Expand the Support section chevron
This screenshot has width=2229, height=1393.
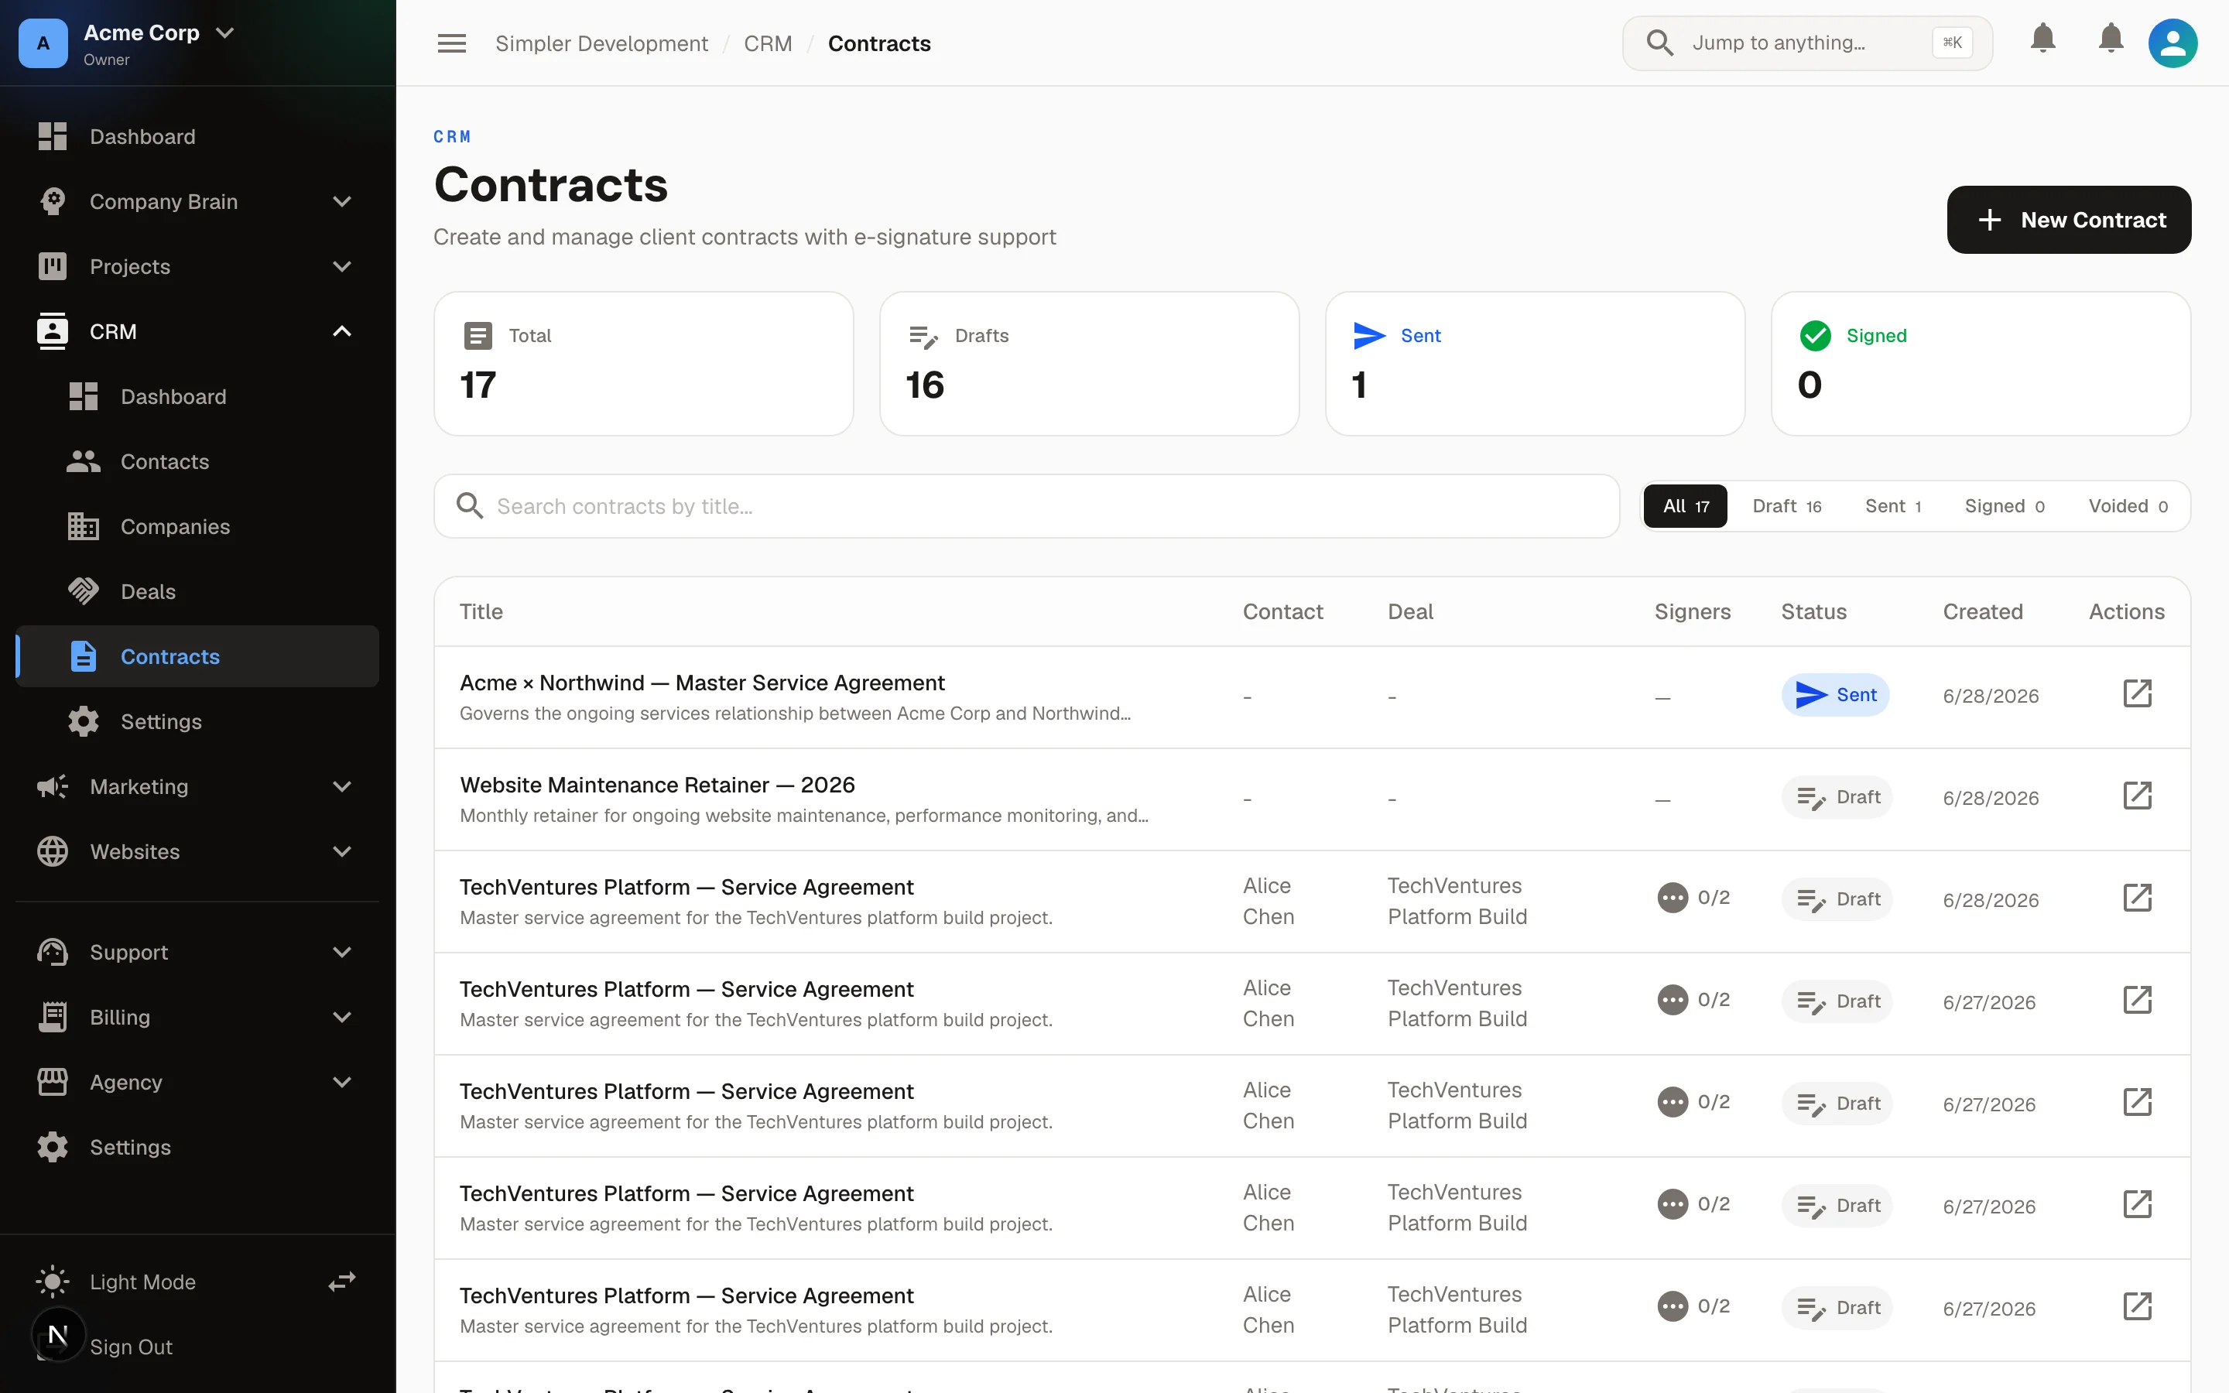342,953
